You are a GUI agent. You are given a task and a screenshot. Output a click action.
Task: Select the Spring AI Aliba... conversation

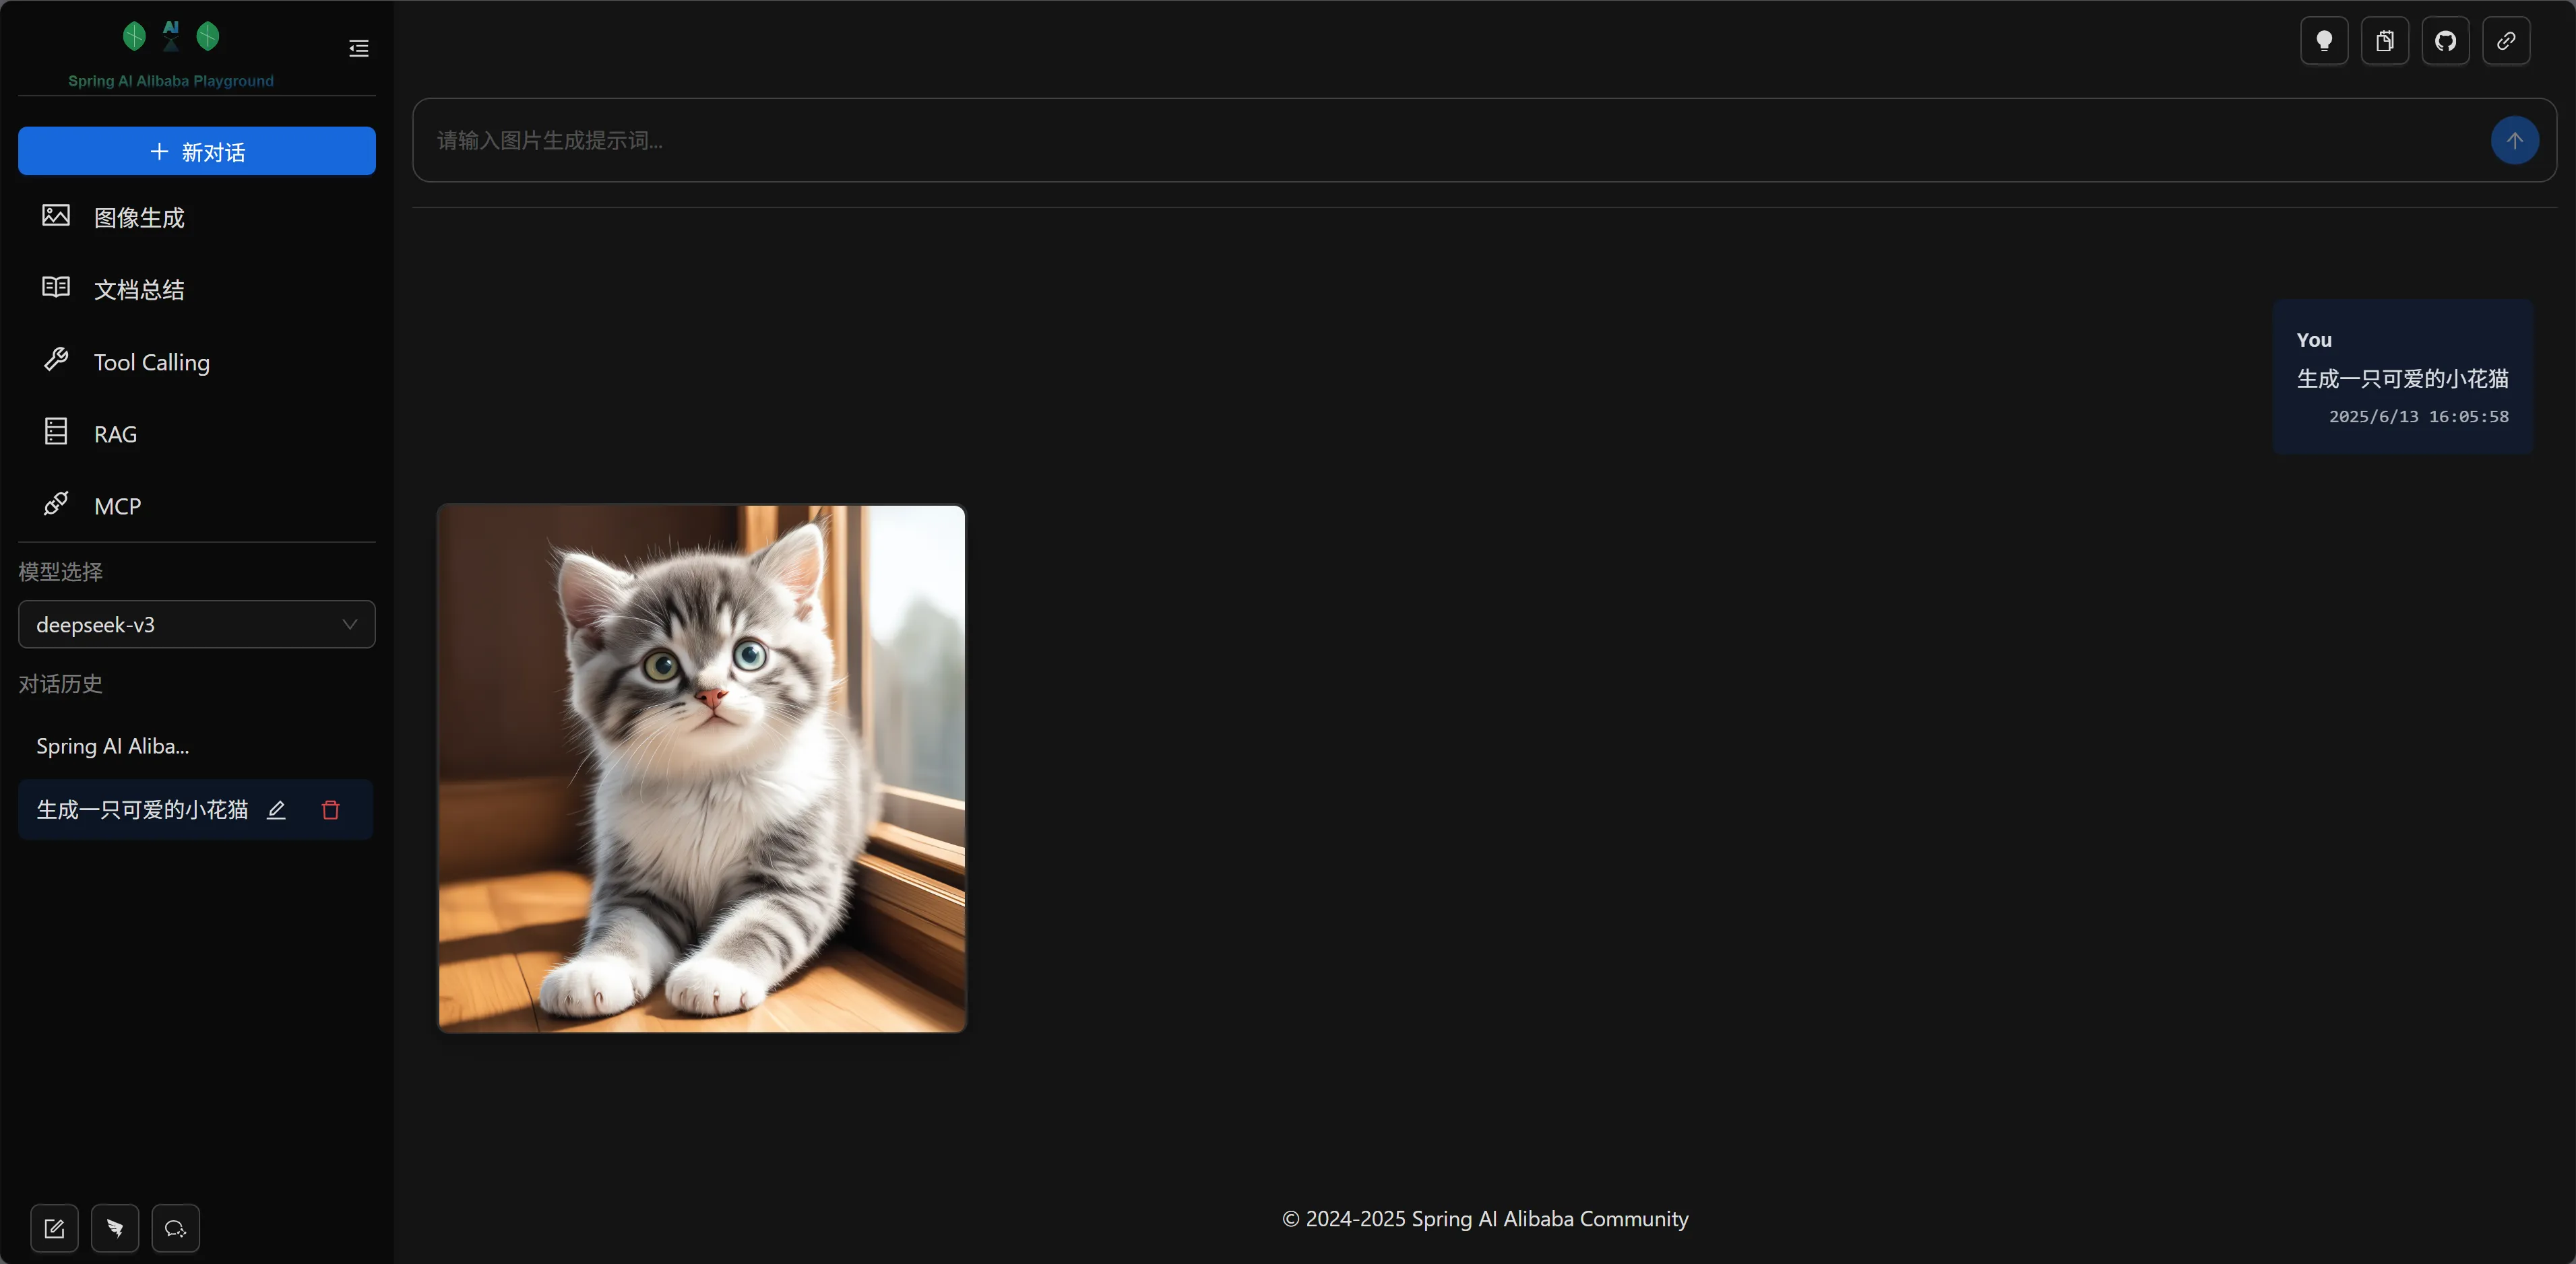(x=196, y=746)
